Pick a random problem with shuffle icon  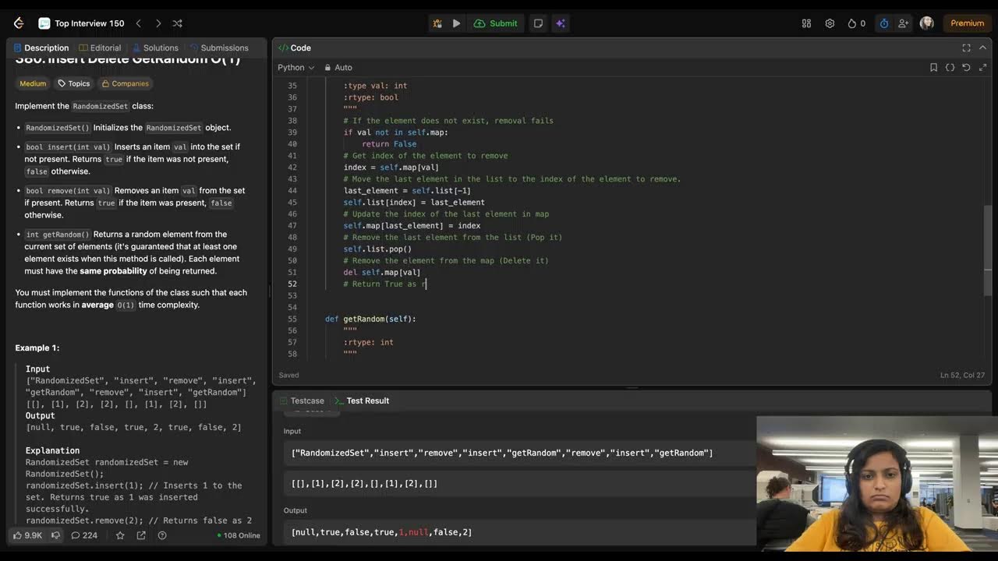tap(178, 23)
